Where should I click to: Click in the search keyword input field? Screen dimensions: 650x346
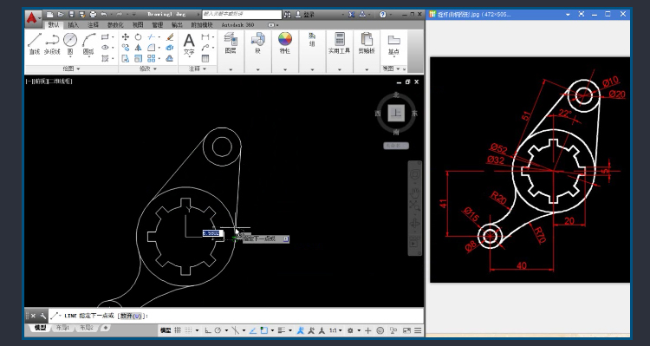(242, 15)
